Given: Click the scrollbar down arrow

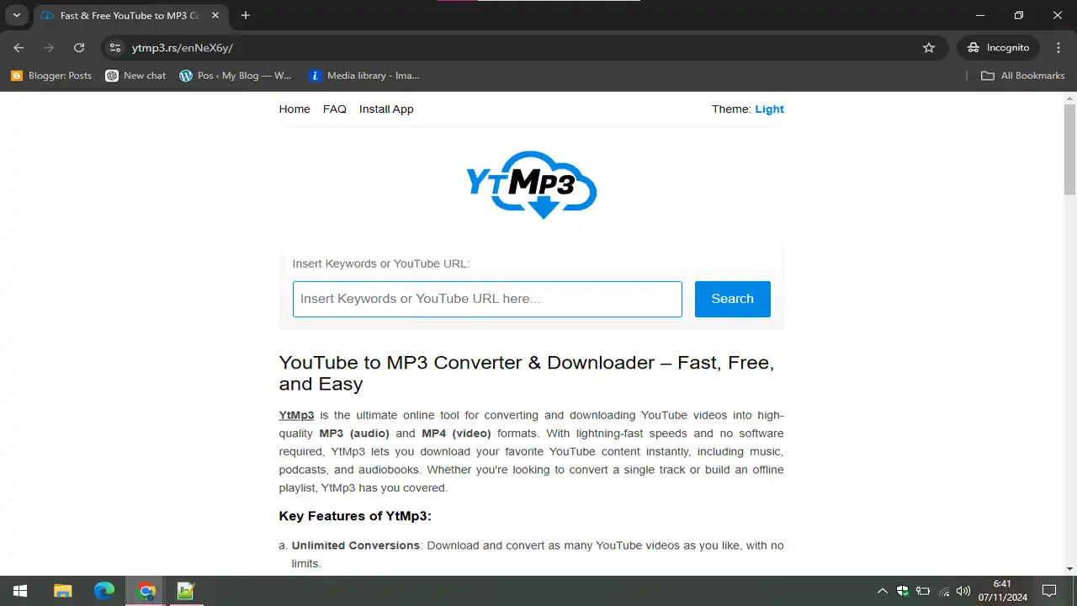Looking at the screenshot, I should pos(1070,569).
